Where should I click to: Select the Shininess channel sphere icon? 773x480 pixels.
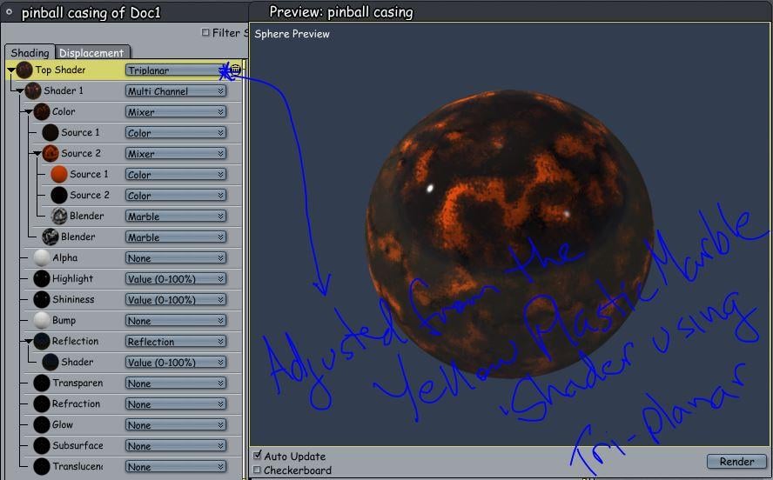[42, 299]
